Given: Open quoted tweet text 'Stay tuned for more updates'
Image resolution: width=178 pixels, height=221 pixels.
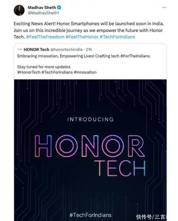Looking at the screenshot, I should click(44, 67).
